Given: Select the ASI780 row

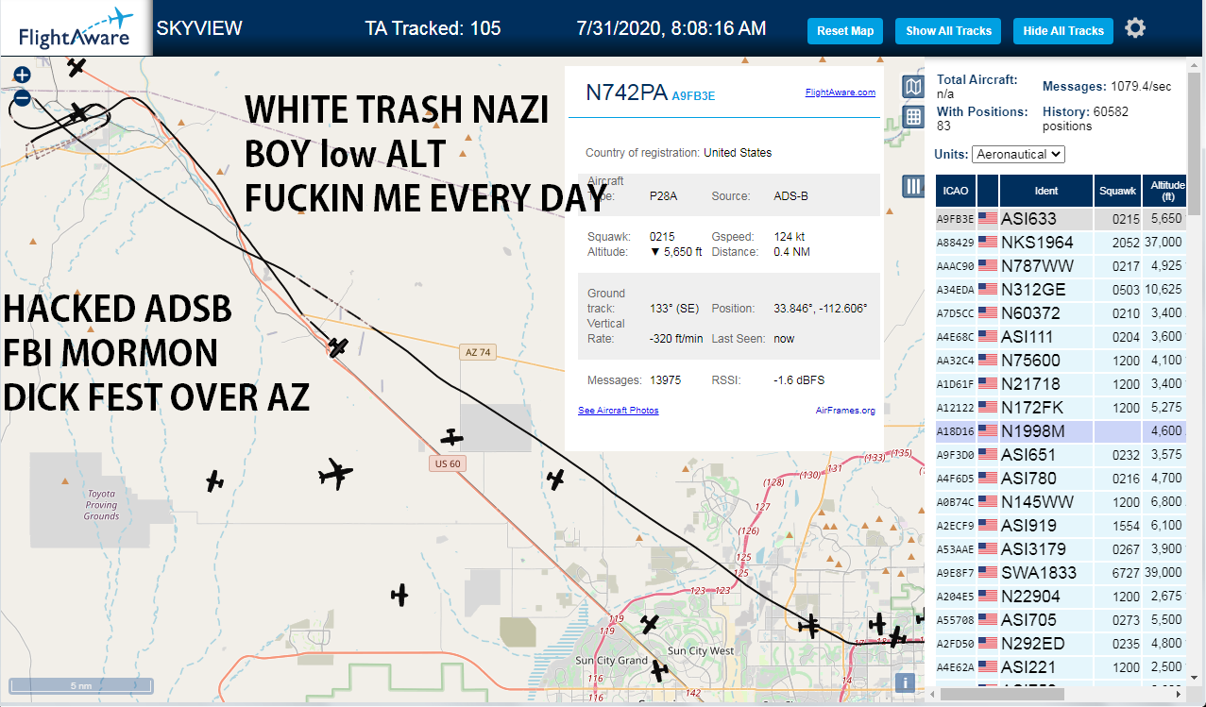Looking at the screenshot, I should click(1061, 479).
